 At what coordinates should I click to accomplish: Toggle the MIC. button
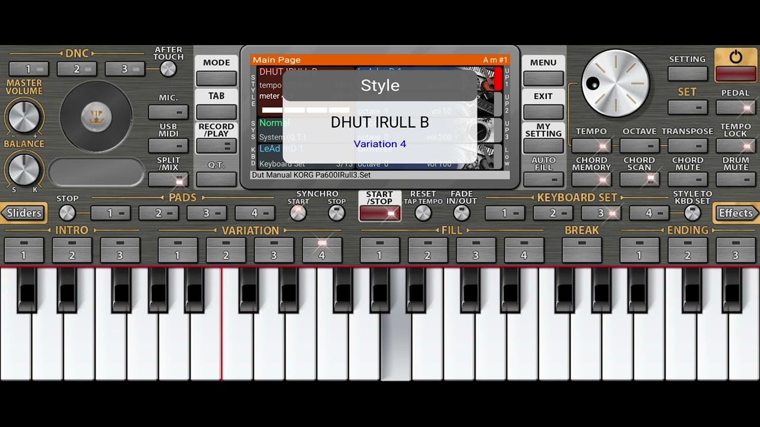point(168,111)
